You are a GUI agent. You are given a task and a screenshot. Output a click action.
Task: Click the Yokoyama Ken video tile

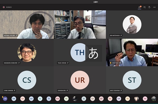[x=132, y=52]
